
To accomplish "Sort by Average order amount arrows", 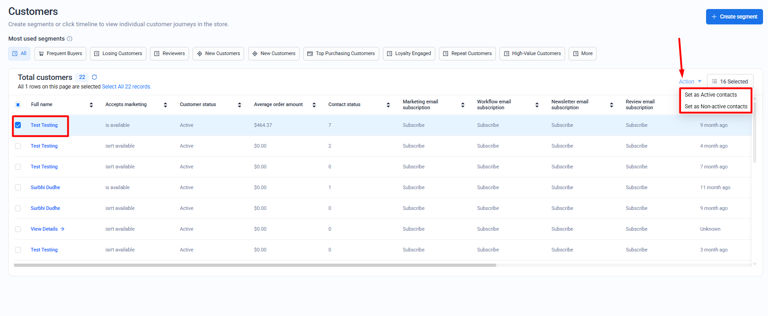I will pyautogui.click(x=314, y=105).
